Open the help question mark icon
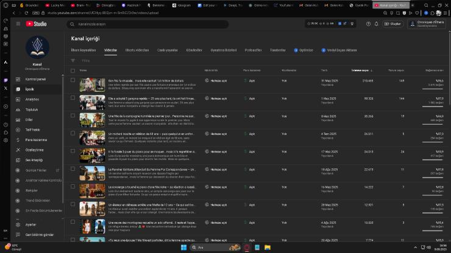Image resolution: width=451 pixels, height=253 pixels. pyautogui.click(x=368, y=24)
